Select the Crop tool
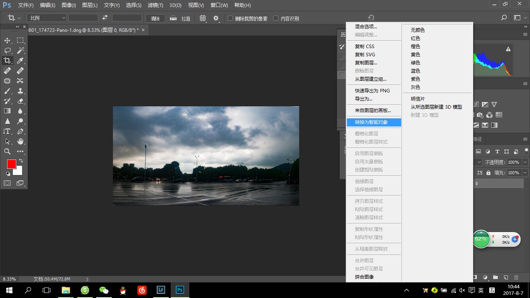Screen dimensions: 530x298 click(7, 60)
